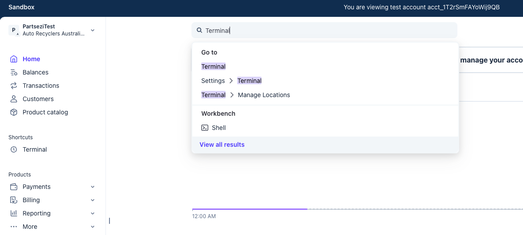Expand the Billing section chevron

(x=93, y=200)
